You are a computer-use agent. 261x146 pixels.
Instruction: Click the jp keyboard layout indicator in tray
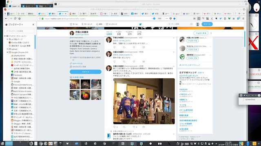pos(182,144)
